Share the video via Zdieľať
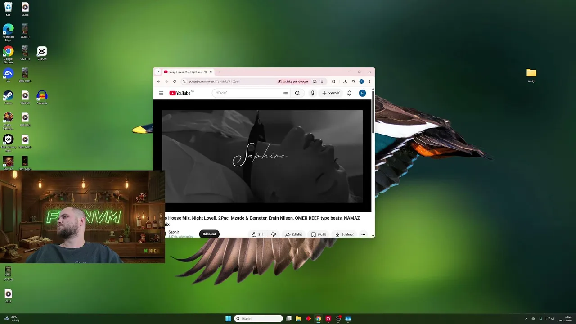This screenshot has width=576, height=324. click(x=294, y=234)
